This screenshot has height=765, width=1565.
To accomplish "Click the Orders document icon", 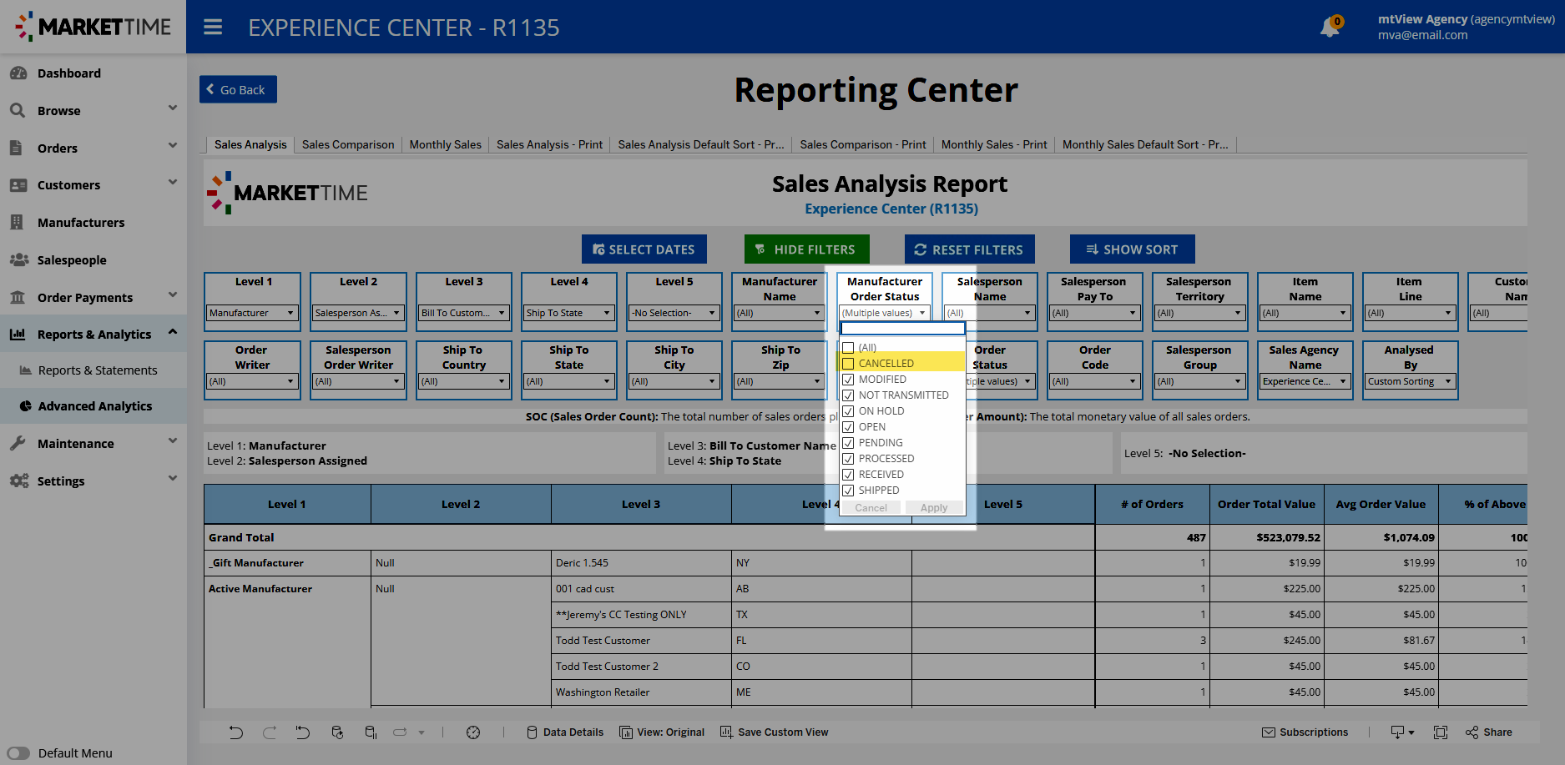I will (16, 148).
